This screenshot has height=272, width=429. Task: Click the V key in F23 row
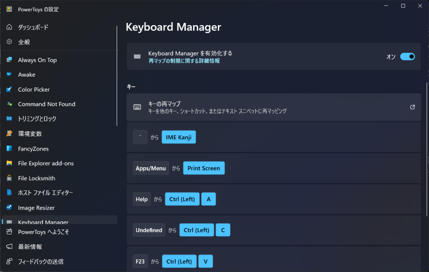point(205,261)
